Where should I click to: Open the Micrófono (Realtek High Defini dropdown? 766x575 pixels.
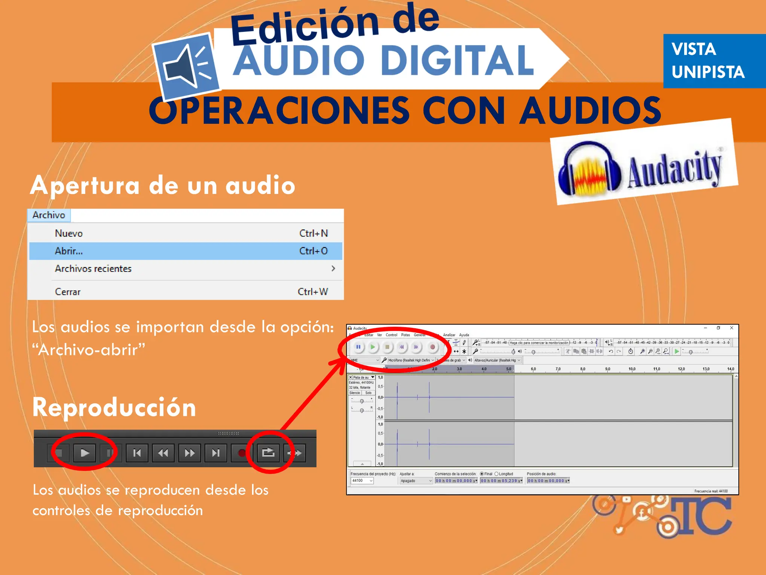pyautogui.click(x=411, y=360)
